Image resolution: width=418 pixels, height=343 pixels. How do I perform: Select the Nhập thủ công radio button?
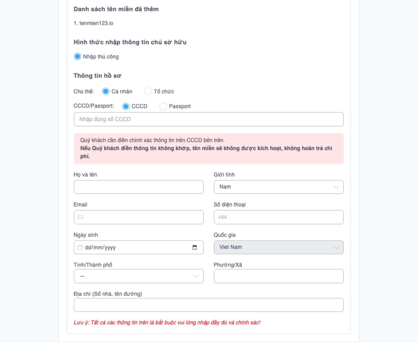pyautogui.click(x=78, y=57)
